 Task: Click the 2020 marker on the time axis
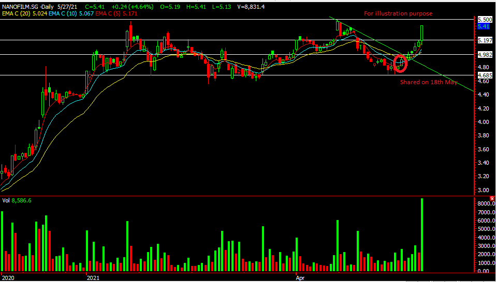click(8, 278)
